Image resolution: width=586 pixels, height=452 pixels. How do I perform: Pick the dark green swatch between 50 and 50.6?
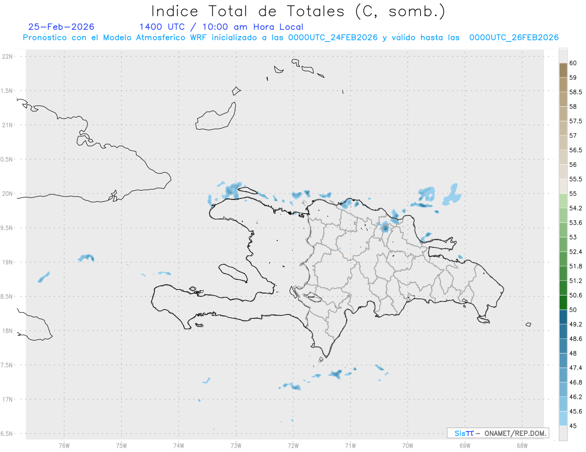coord(563,302)
